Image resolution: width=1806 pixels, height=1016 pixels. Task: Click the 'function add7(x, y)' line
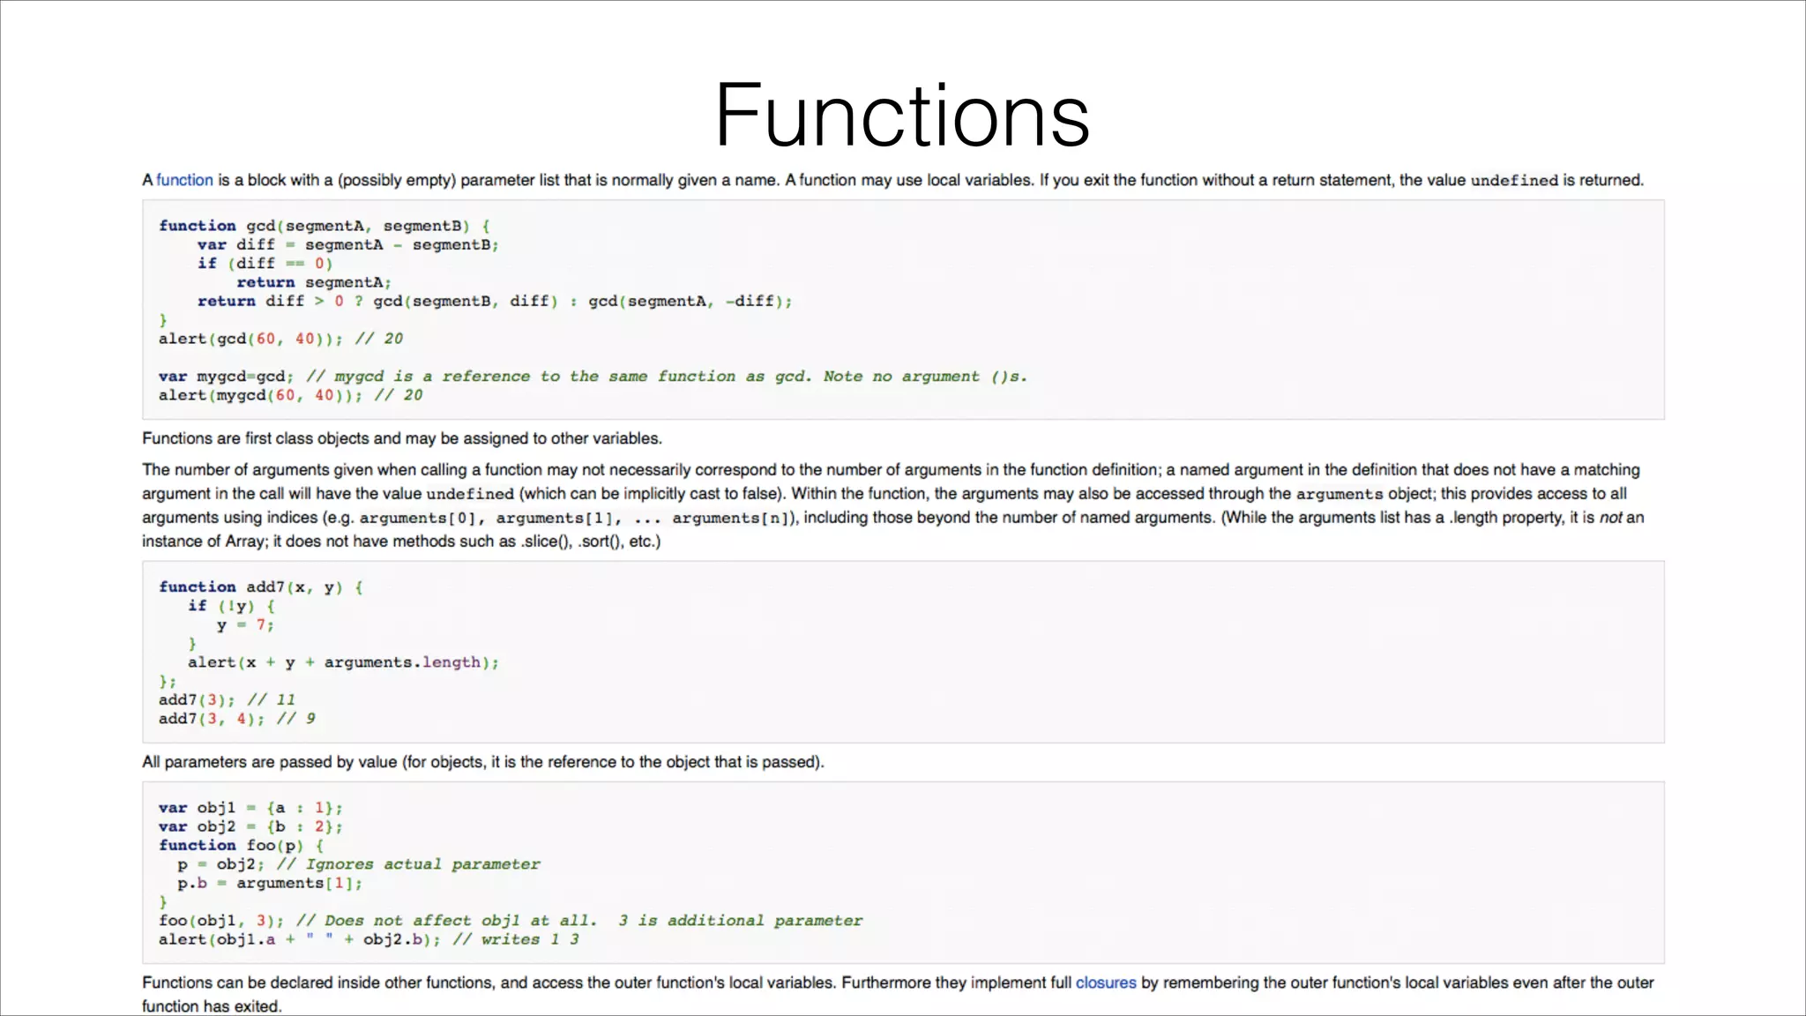point(260,587)
